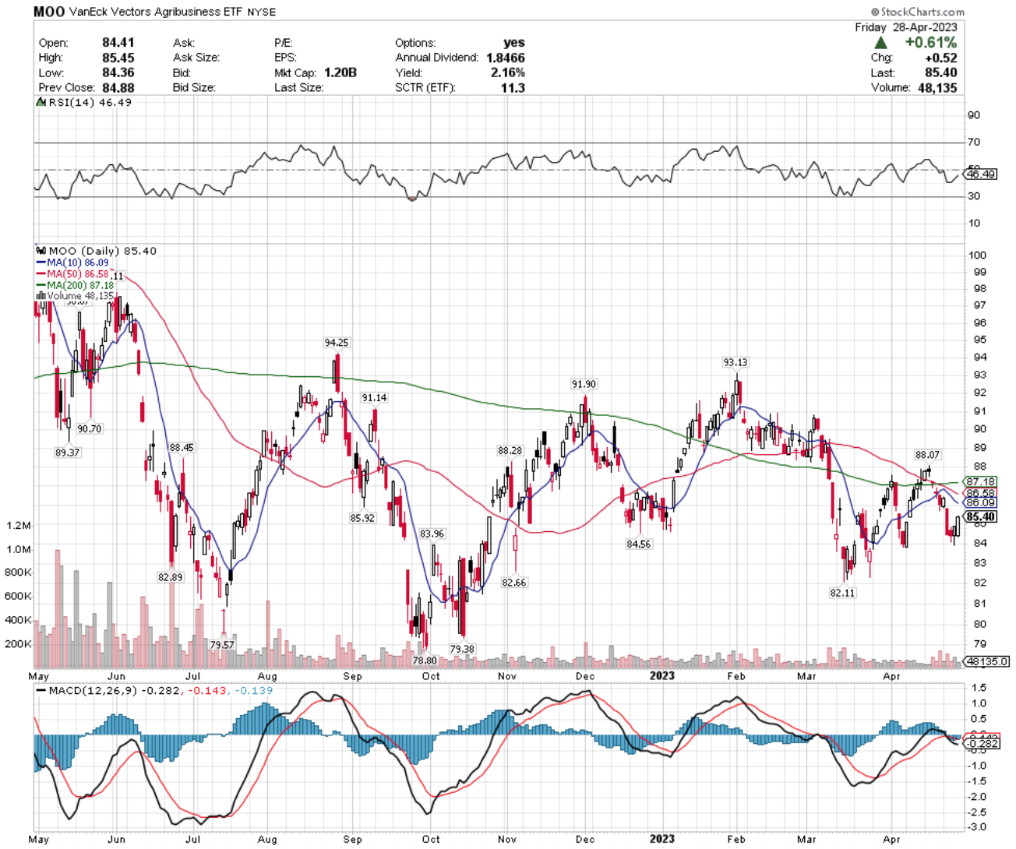Image resolution: width=1016 pixels, height=849 pixels.
Task: Click the 78.80 low price label
Action: tap(425, 660)
